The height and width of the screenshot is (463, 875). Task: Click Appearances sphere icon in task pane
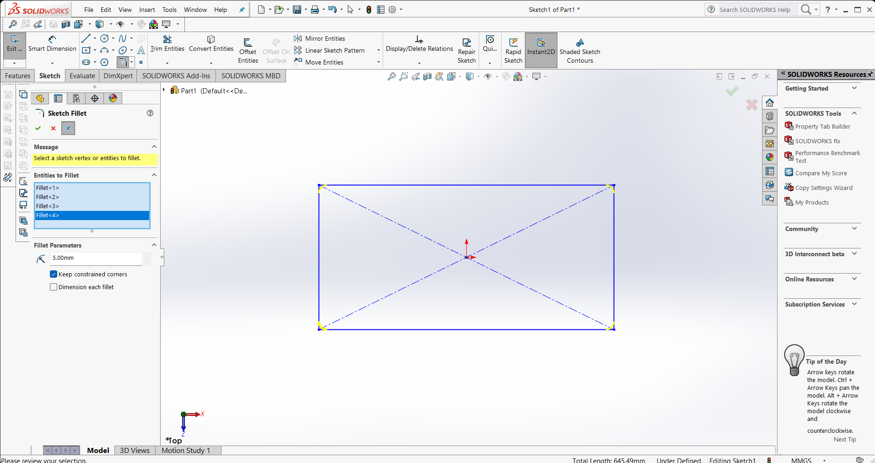pos(770,157)
